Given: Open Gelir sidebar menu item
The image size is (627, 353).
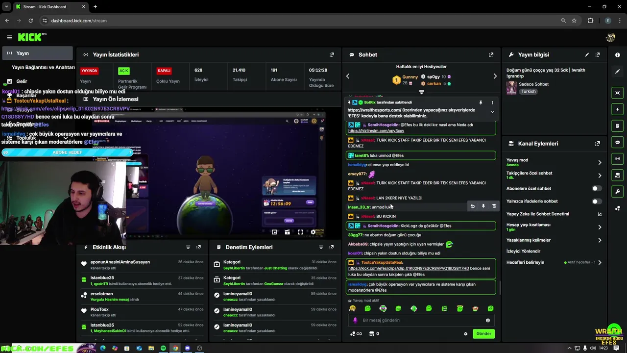Looking at the screenshot, I should (x=22, y=81).
